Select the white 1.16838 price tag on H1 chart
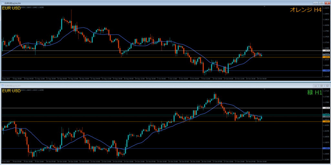Image resolution: width=331 pixels, height=165 pixels. pyautogui.click(x=326, y=108)
